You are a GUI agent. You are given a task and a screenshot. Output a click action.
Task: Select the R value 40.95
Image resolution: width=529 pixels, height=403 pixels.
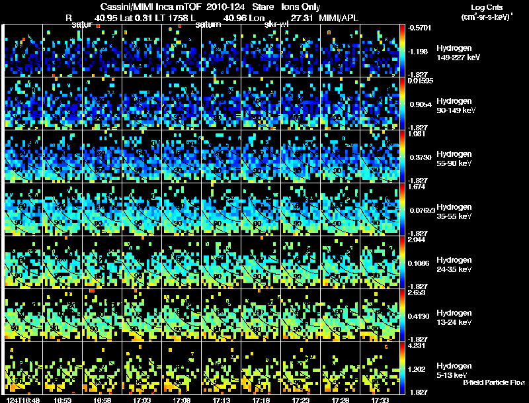pyautogui.click(x=106, y=18)
